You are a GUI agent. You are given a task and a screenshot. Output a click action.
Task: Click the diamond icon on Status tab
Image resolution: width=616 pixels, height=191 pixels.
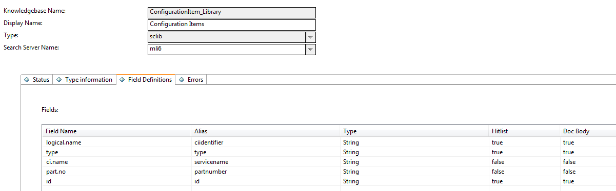point(27,80)
